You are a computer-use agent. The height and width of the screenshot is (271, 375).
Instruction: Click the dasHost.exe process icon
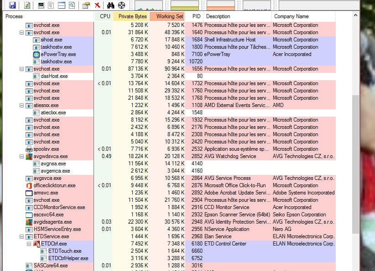click(x=36, y=77)
